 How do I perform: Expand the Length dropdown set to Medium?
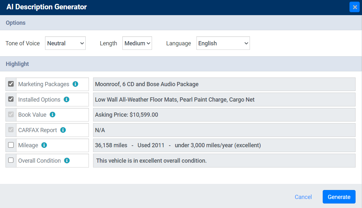coord(137,43)
